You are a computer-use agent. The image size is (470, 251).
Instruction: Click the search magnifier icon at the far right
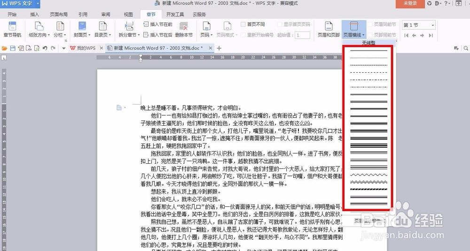coord(466,48)
